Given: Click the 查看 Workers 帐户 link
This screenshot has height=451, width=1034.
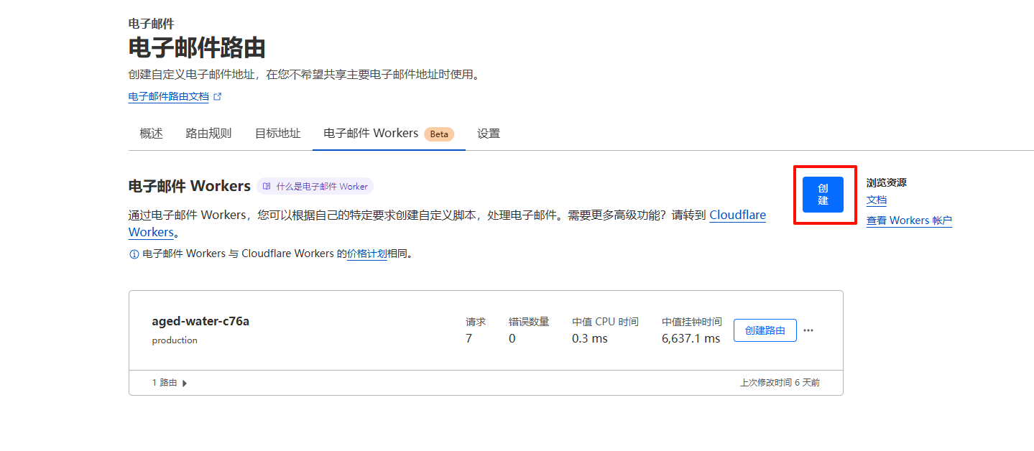Looking at the screenshot, I should pos(909,220).
